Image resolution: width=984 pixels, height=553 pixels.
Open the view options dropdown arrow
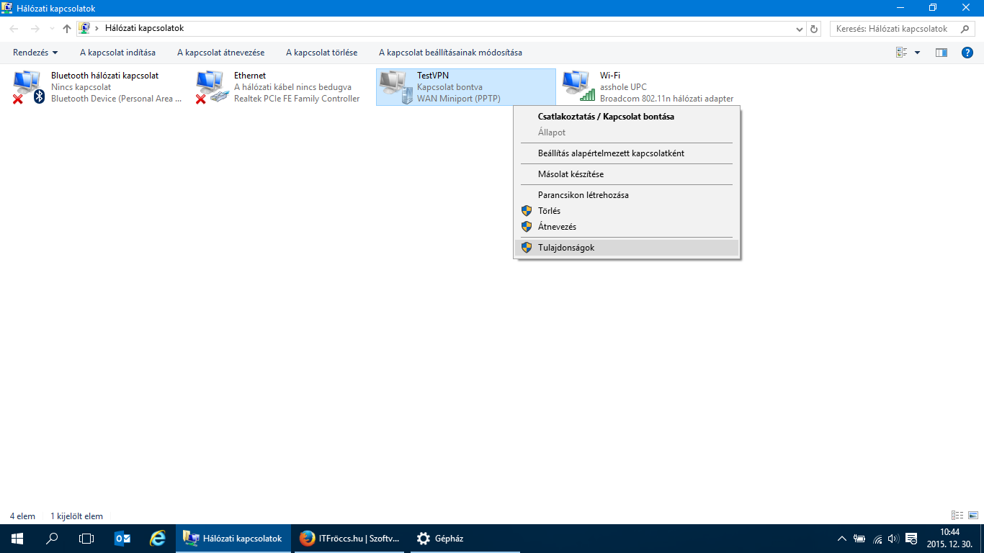(x=917, y=53)
